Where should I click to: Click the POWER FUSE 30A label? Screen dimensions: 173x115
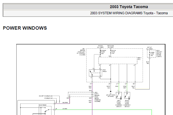[104, 52]
